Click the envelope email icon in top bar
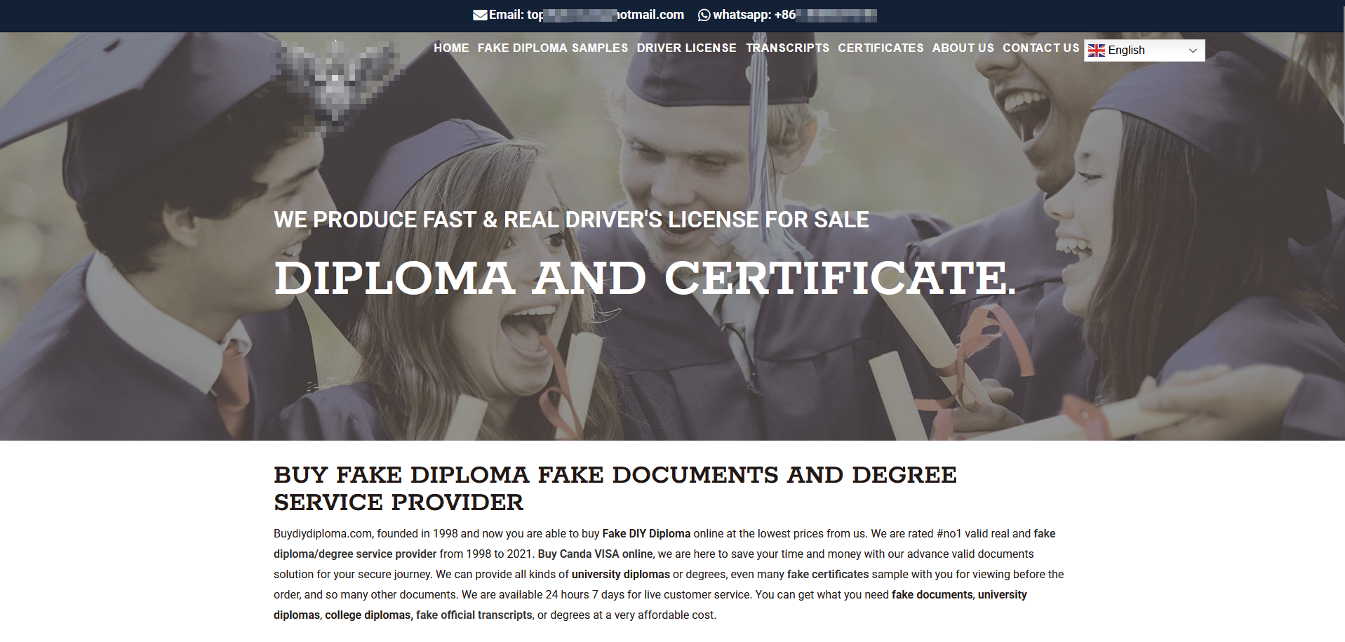Screen dimensions: 1345x642 point(480,15)
